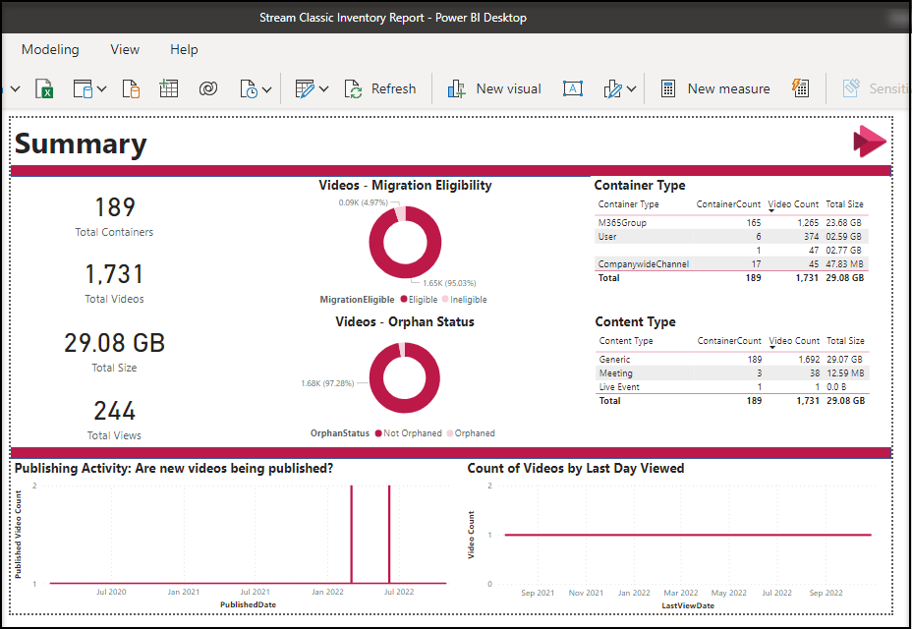The height and width of the screenshot is (629, 912).
Task: Open the More visuals dropdown arrow
Action: (631, 89)
